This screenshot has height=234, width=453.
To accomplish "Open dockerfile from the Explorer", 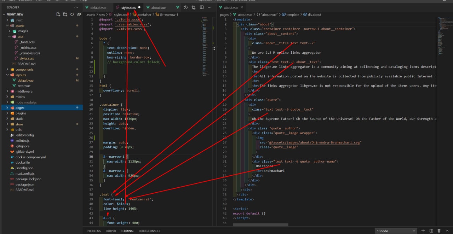I will click(x=23, y=163).
